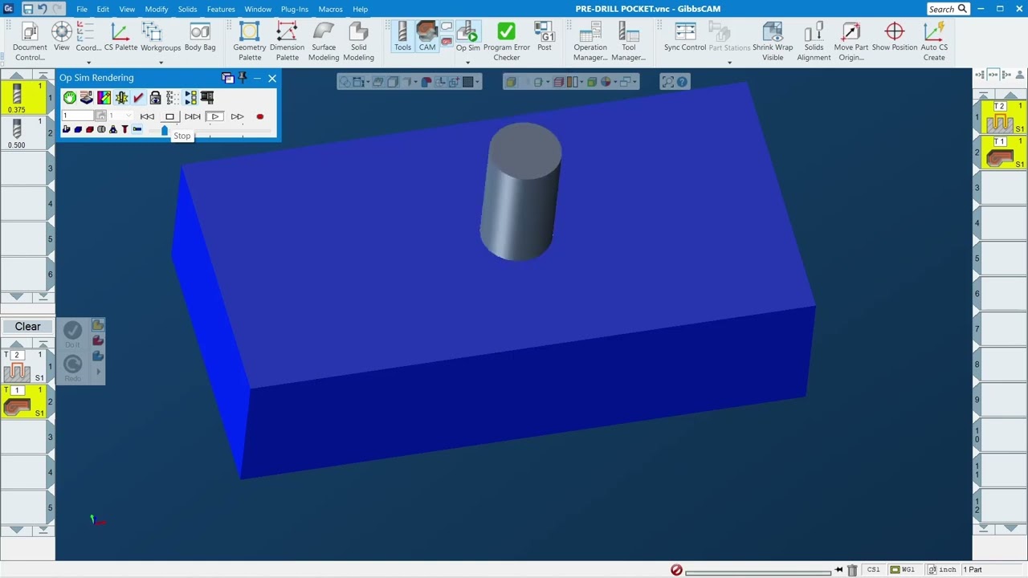1028x578 pixels.
Task: Open Solids Alignment tool
Action: 814,42
